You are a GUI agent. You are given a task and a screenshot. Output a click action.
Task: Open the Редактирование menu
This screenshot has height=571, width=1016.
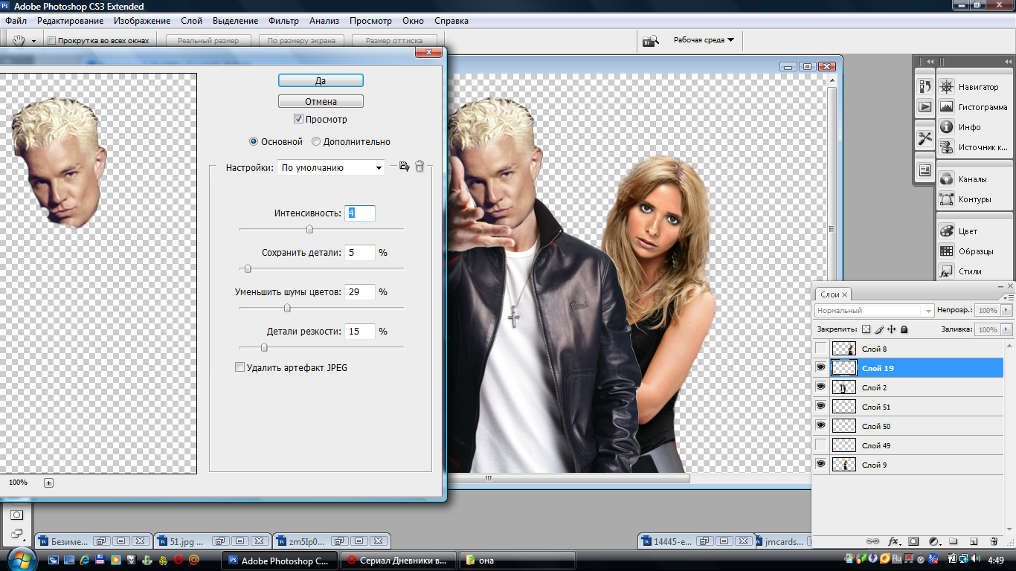[71, 21]
